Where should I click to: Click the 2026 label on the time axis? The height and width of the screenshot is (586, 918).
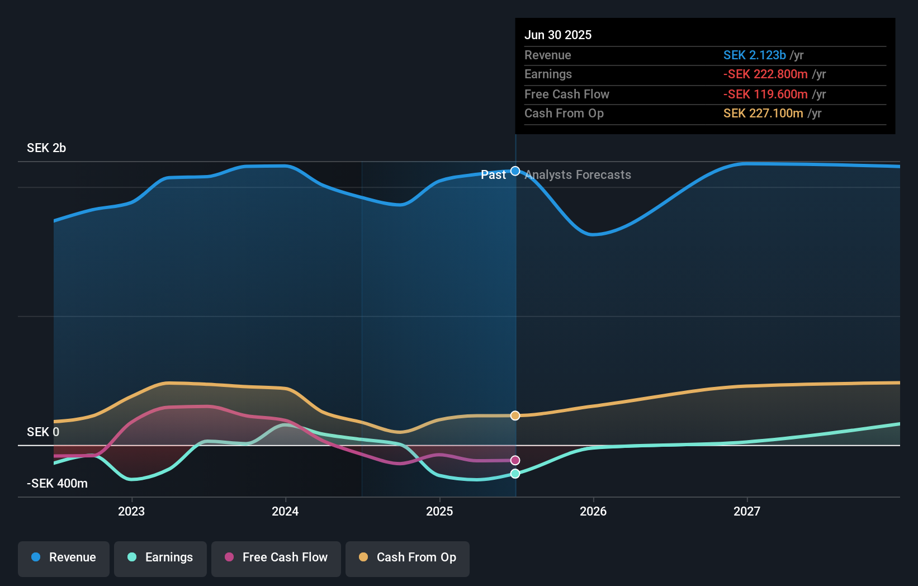(594, 511)
